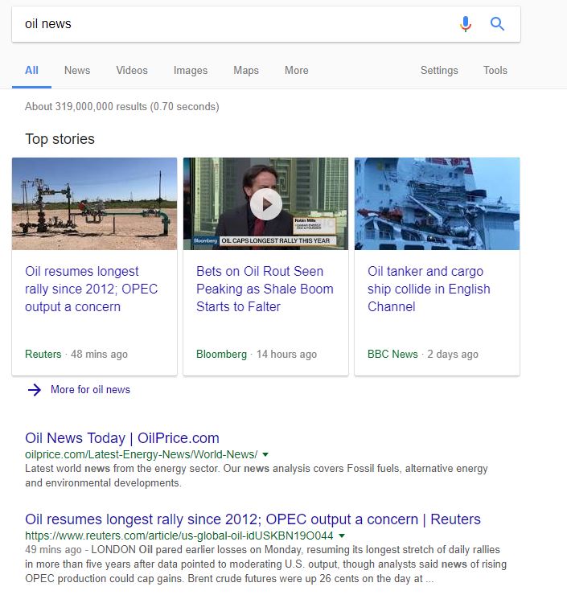Click the '14 hours ago' timestamp
Screen dimensions: 567x595
click(x=286, y=354)
